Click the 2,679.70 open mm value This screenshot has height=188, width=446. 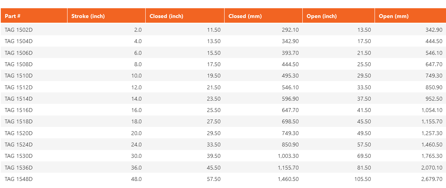click(431, 179)
